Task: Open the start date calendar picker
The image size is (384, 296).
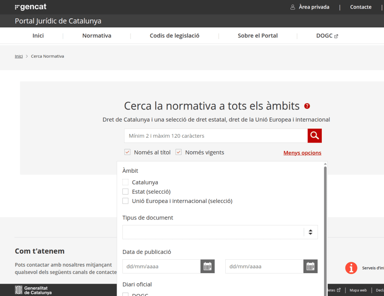Action: pyautogui.click(x=207, y=266)
